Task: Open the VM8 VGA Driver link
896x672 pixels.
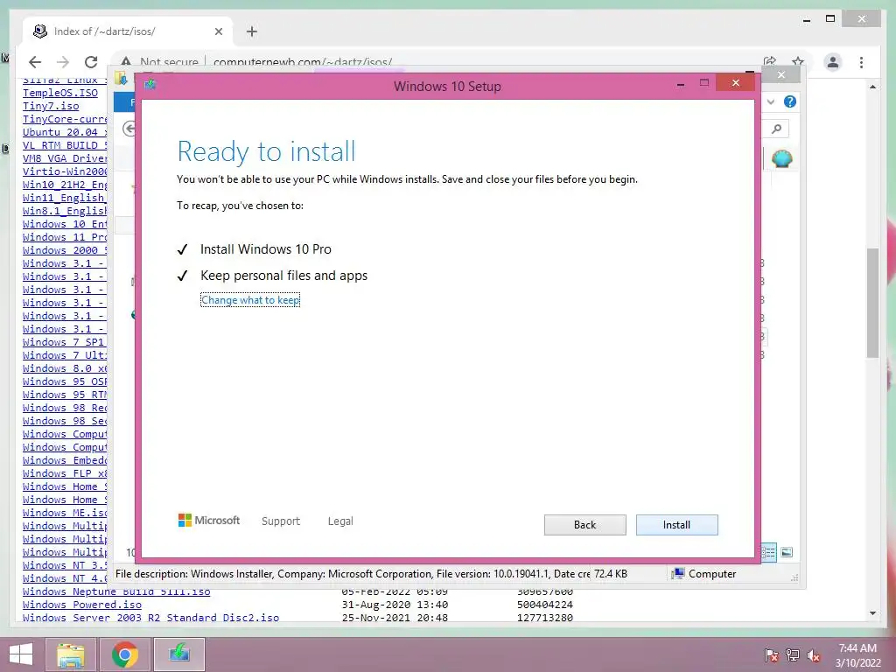Action: point(65,158)
